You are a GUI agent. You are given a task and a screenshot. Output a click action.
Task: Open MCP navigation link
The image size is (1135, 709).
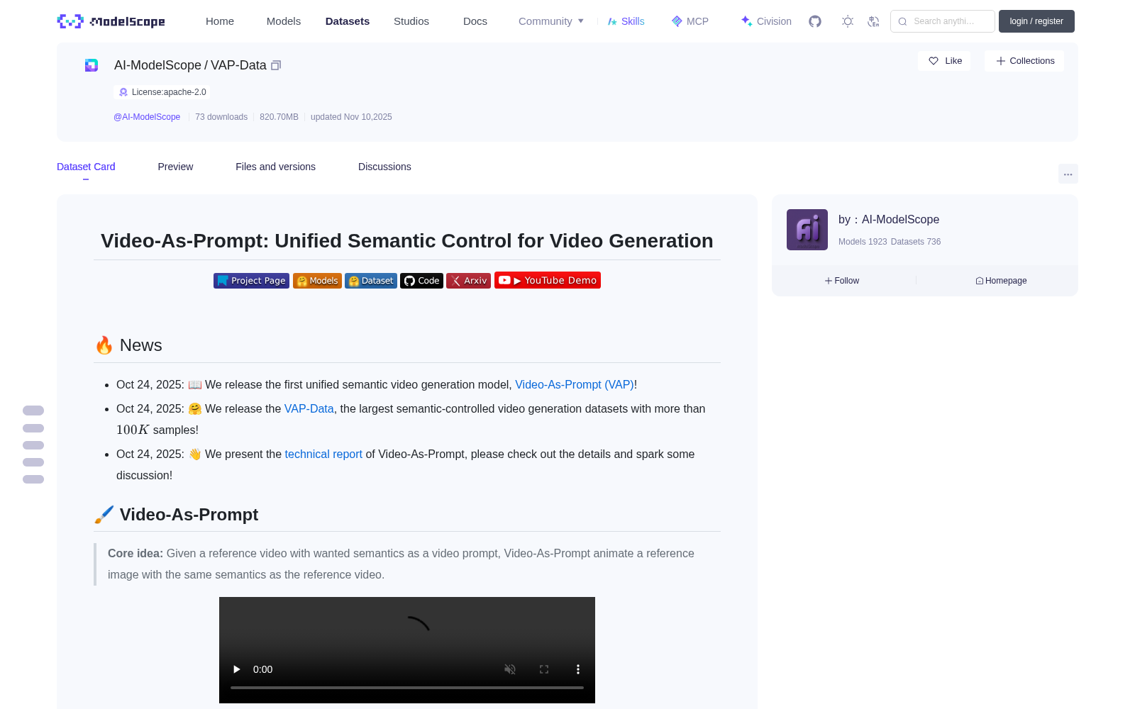point(690,21)
